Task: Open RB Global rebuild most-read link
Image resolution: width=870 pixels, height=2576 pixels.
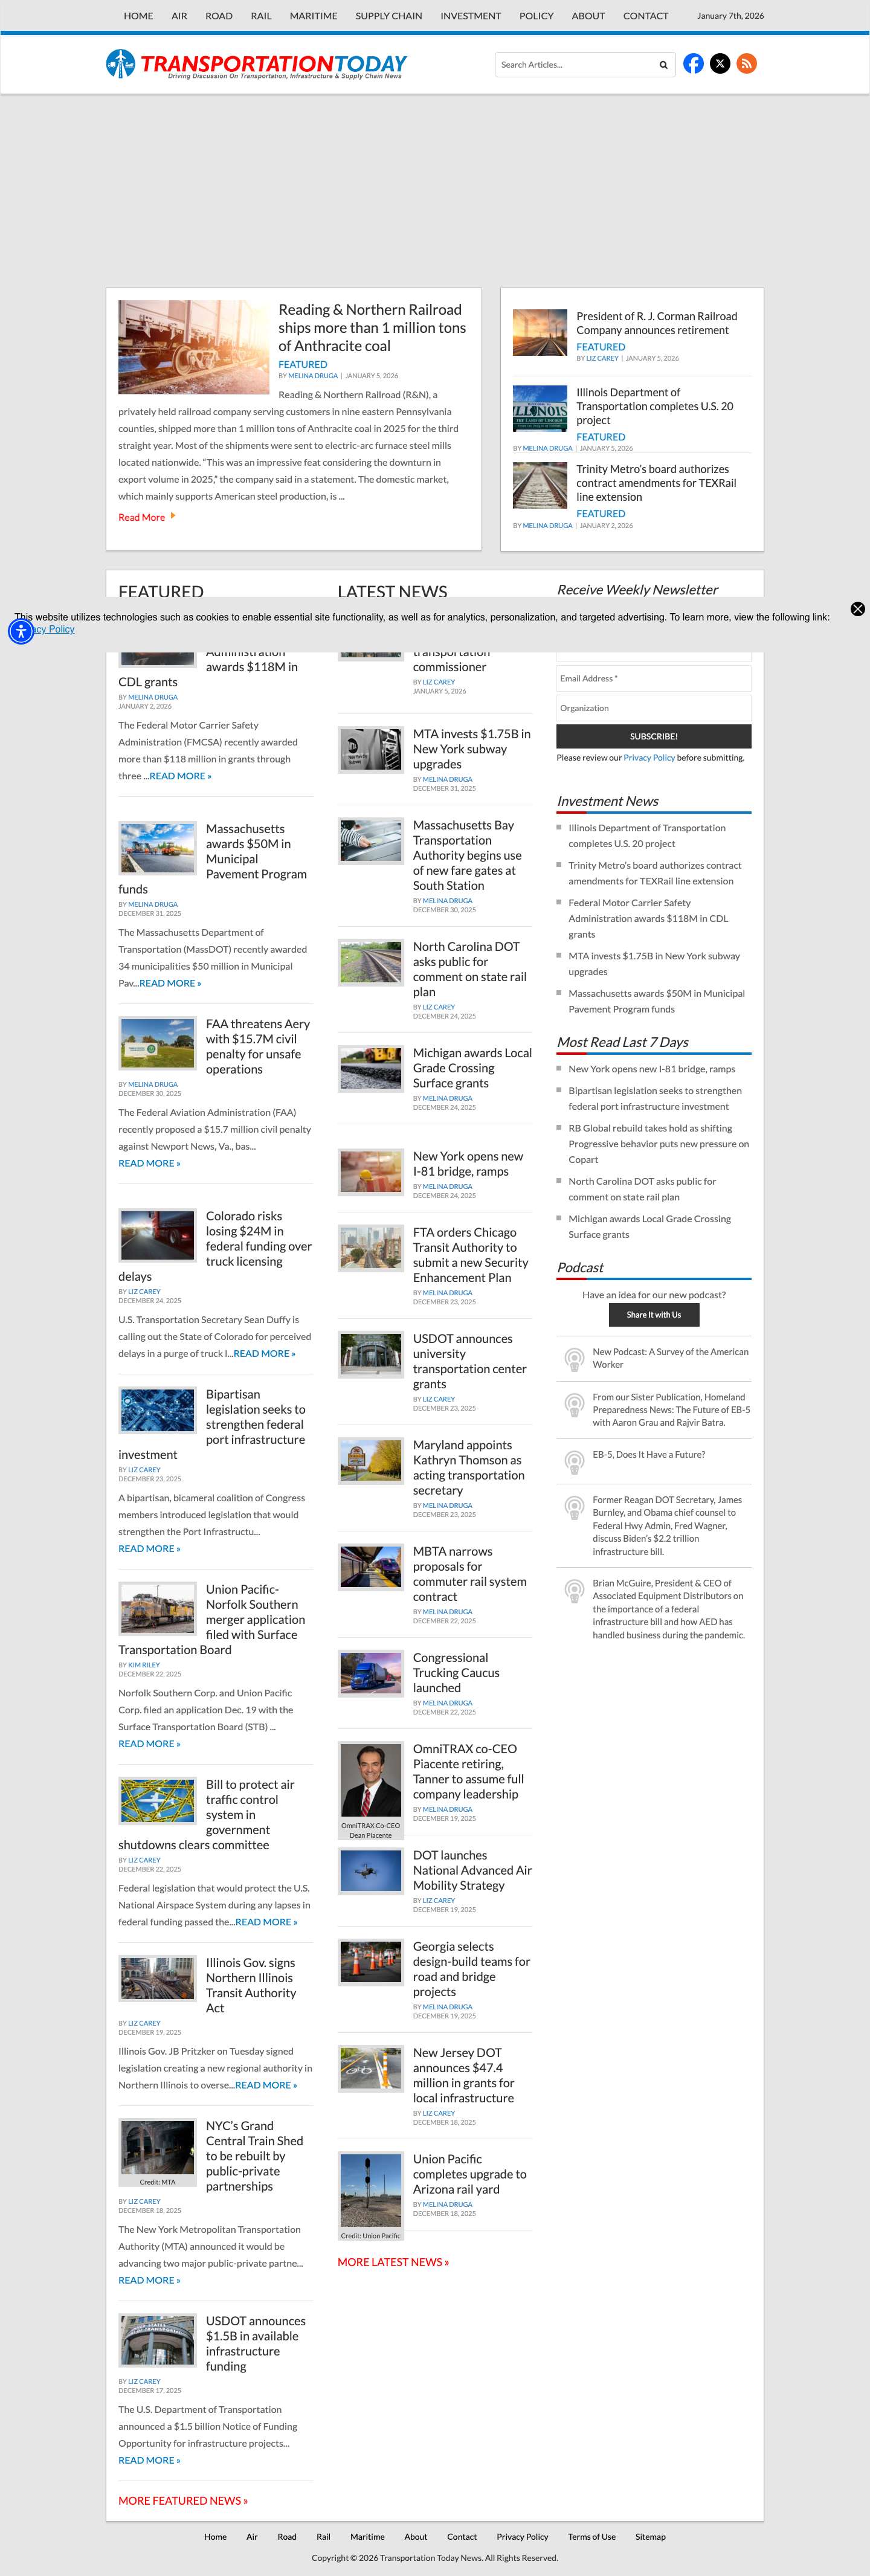Action: [659, 1144]
